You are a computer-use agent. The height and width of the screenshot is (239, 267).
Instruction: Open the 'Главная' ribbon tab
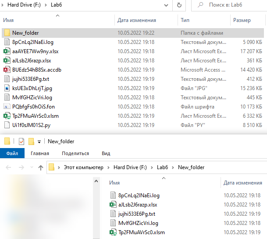40,153
